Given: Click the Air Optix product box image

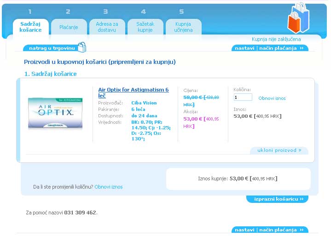Looking at the screenshot, I should [55, 113].
